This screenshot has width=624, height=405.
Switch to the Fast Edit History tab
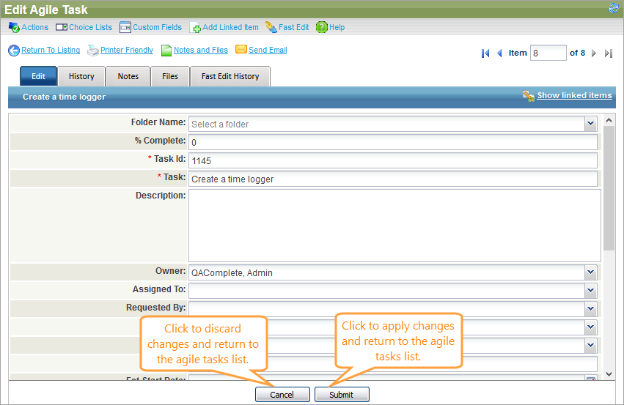[x=230, y=76]
